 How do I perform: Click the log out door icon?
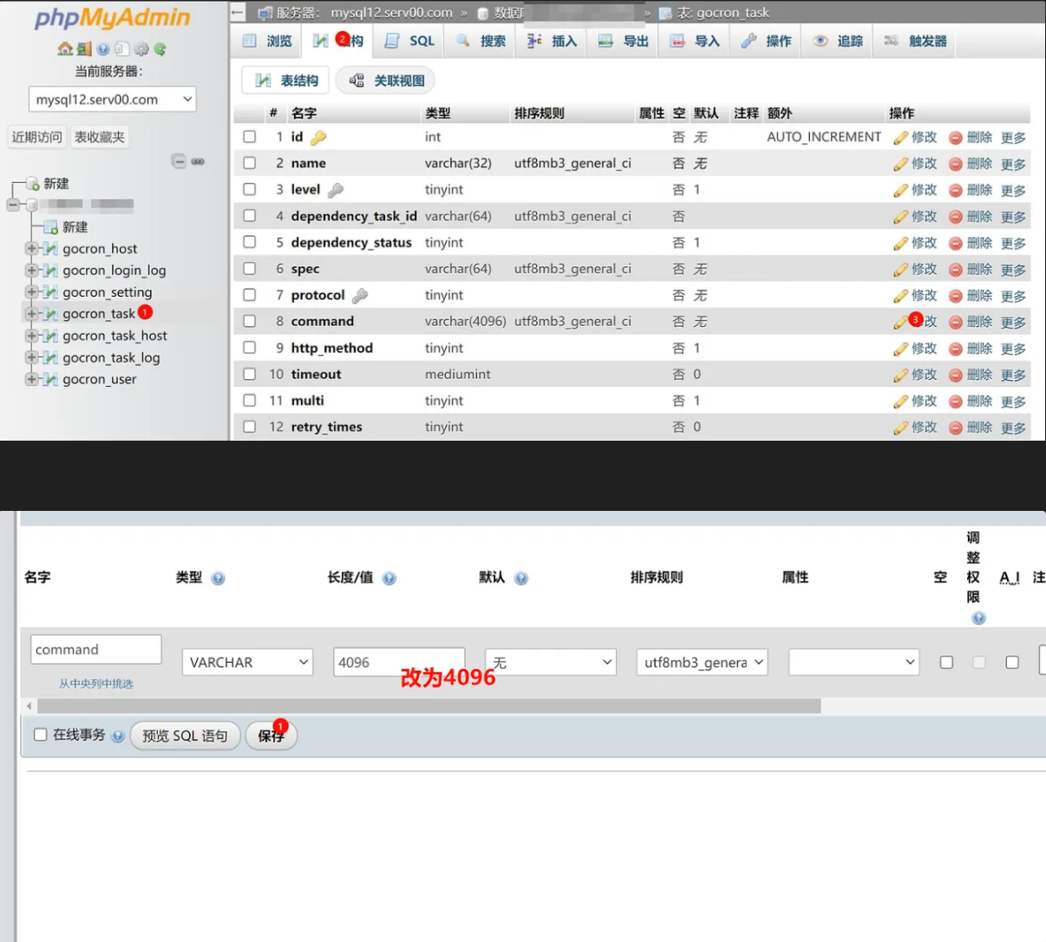click(x=84, y=49)
